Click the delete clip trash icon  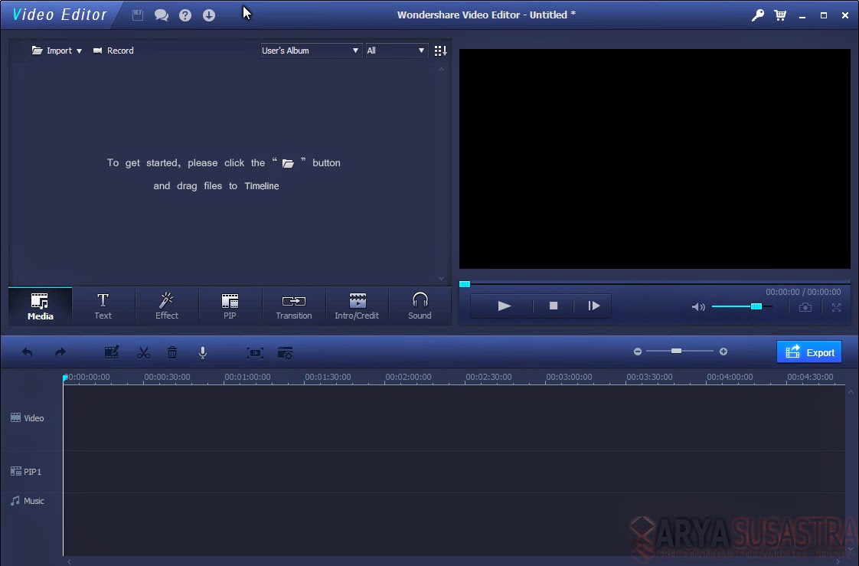172,352
